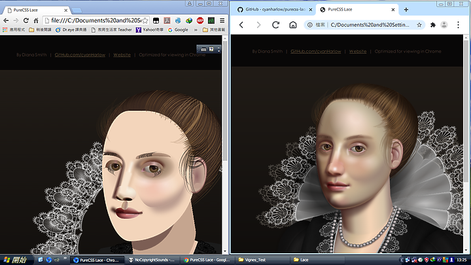Screen dimensions: 471x265
Task: Click the keyboard icon on floating language bar
Action: (x=203, y=49)
